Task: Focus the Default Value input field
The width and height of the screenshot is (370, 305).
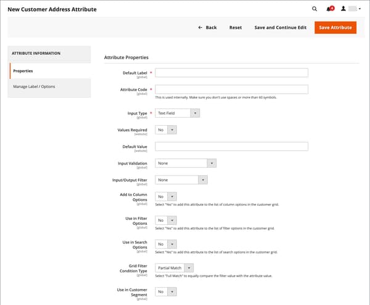Action: [231, 147]
